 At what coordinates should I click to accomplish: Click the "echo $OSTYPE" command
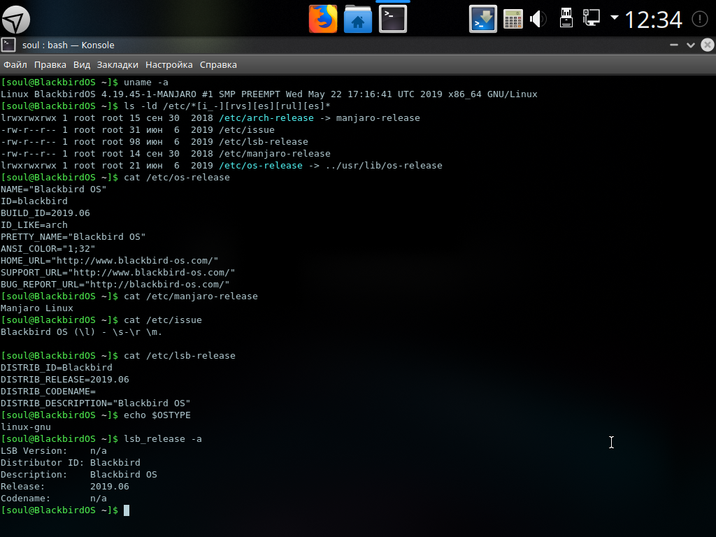pyautogui.click(x=157, y=415)
